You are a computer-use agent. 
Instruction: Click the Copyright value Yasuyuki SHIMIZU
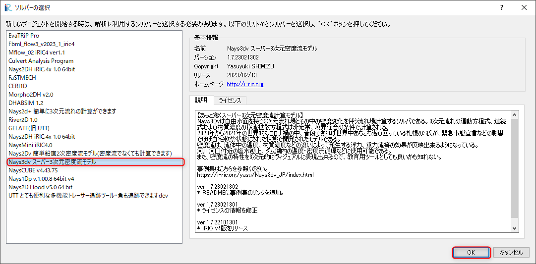pyautogui.click(x=249, y=66)
